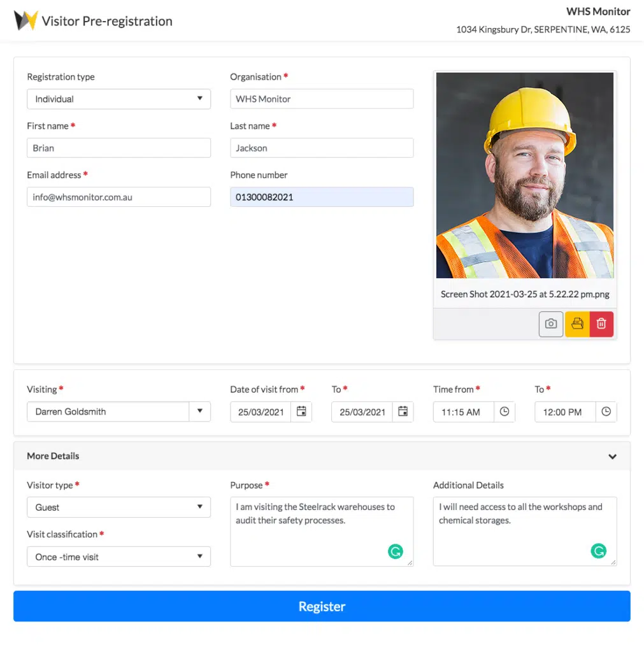Open clock picker for To time
The image size is (644, 652).
[606, 412]
